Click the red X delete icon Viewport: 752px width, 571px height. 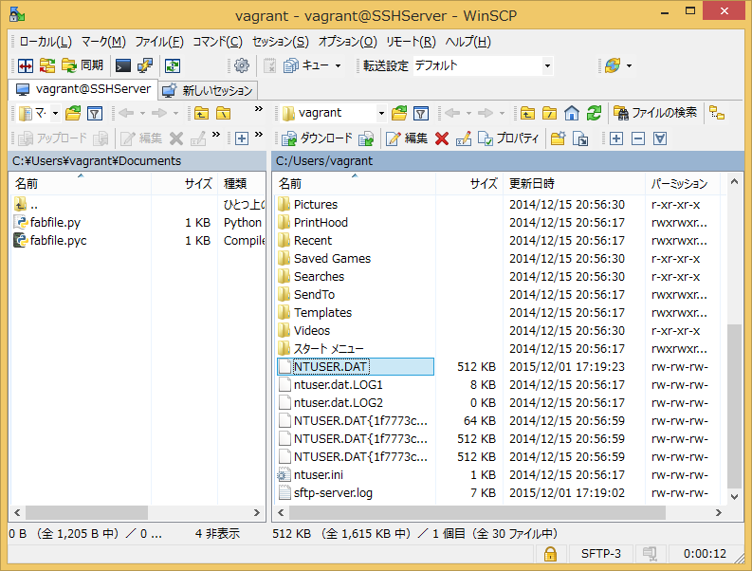pos(442,138)
